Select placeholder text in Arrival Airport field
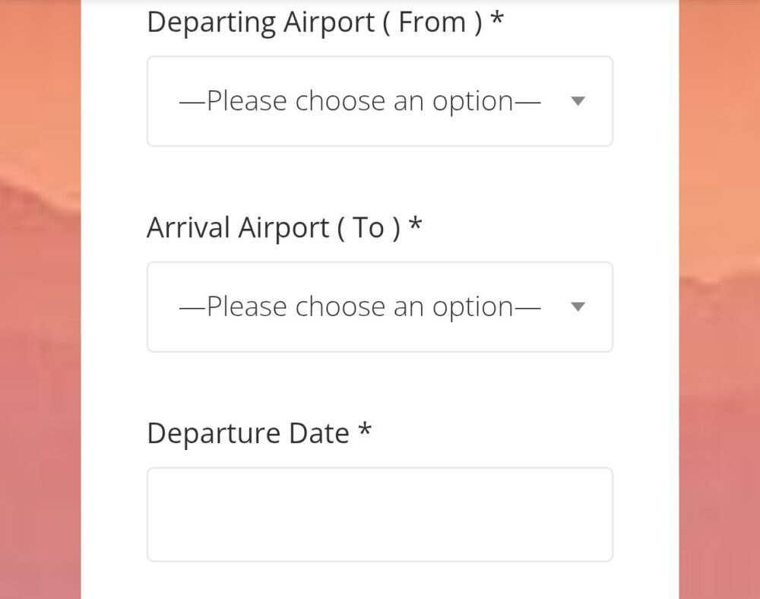This screenshot has width=760, height=599. coord(359,307)
